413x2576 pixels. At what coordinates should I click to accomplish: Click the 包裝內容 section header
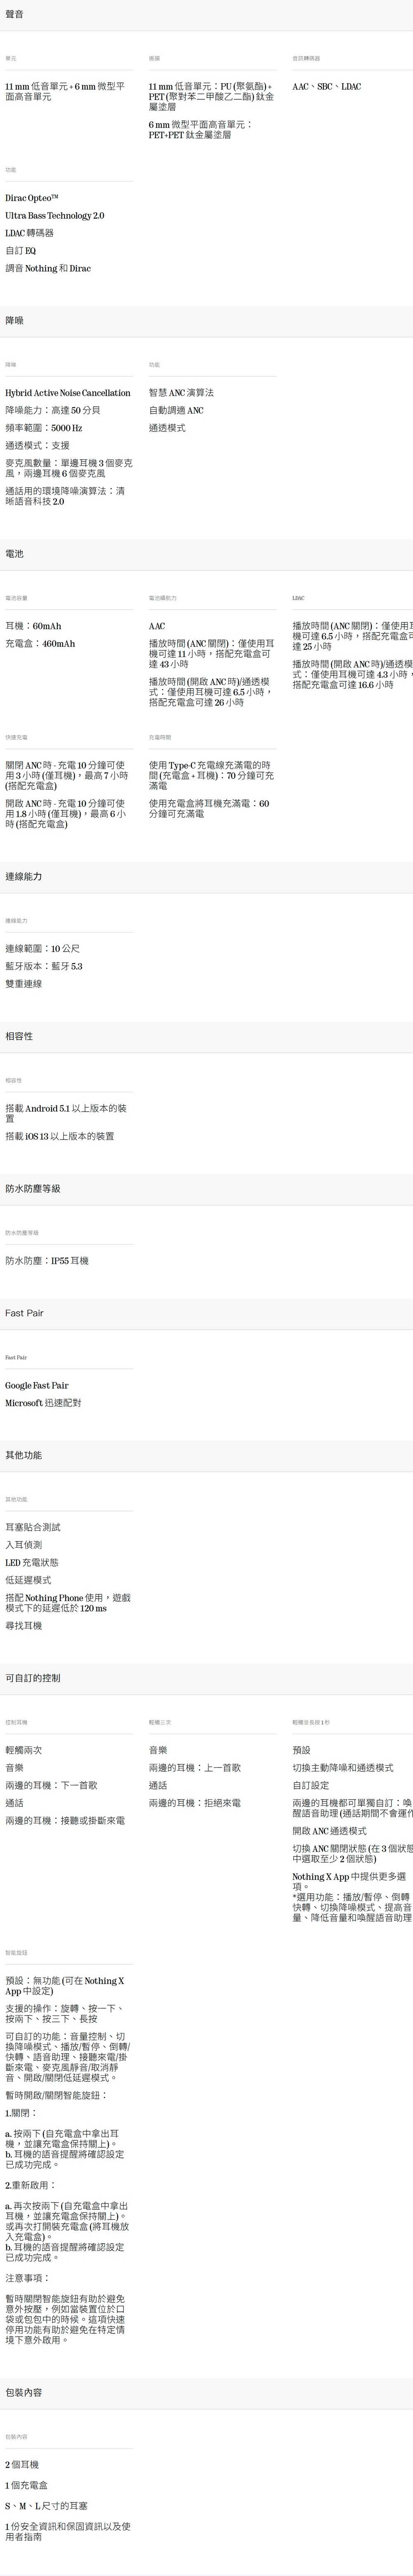tap(24, 2392)
